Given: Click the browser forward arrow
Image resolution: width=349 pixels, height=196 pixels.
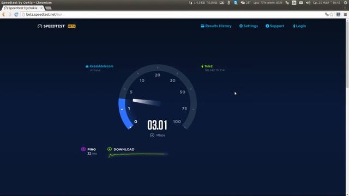Looking at the screenshot, I should (10, 15).
